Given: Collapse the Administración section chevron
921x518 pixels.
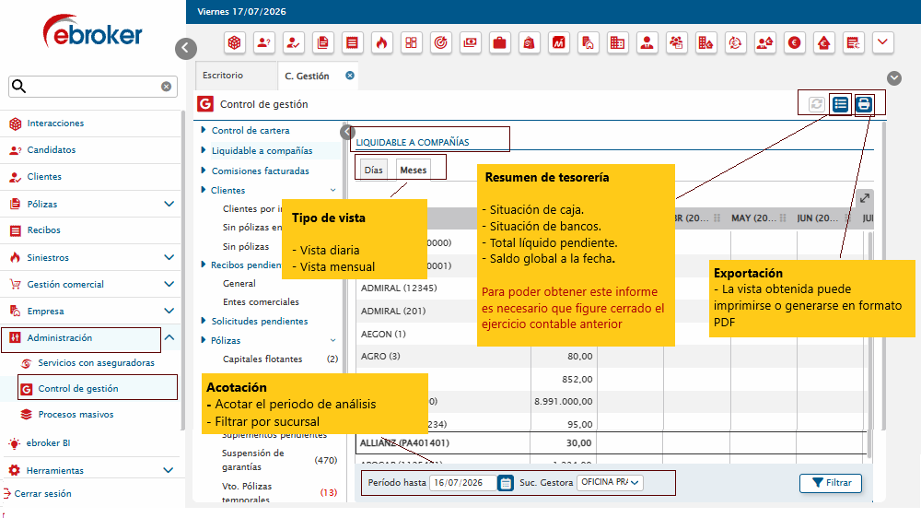Looking at the screenshot, I should [x=169, y=337].
